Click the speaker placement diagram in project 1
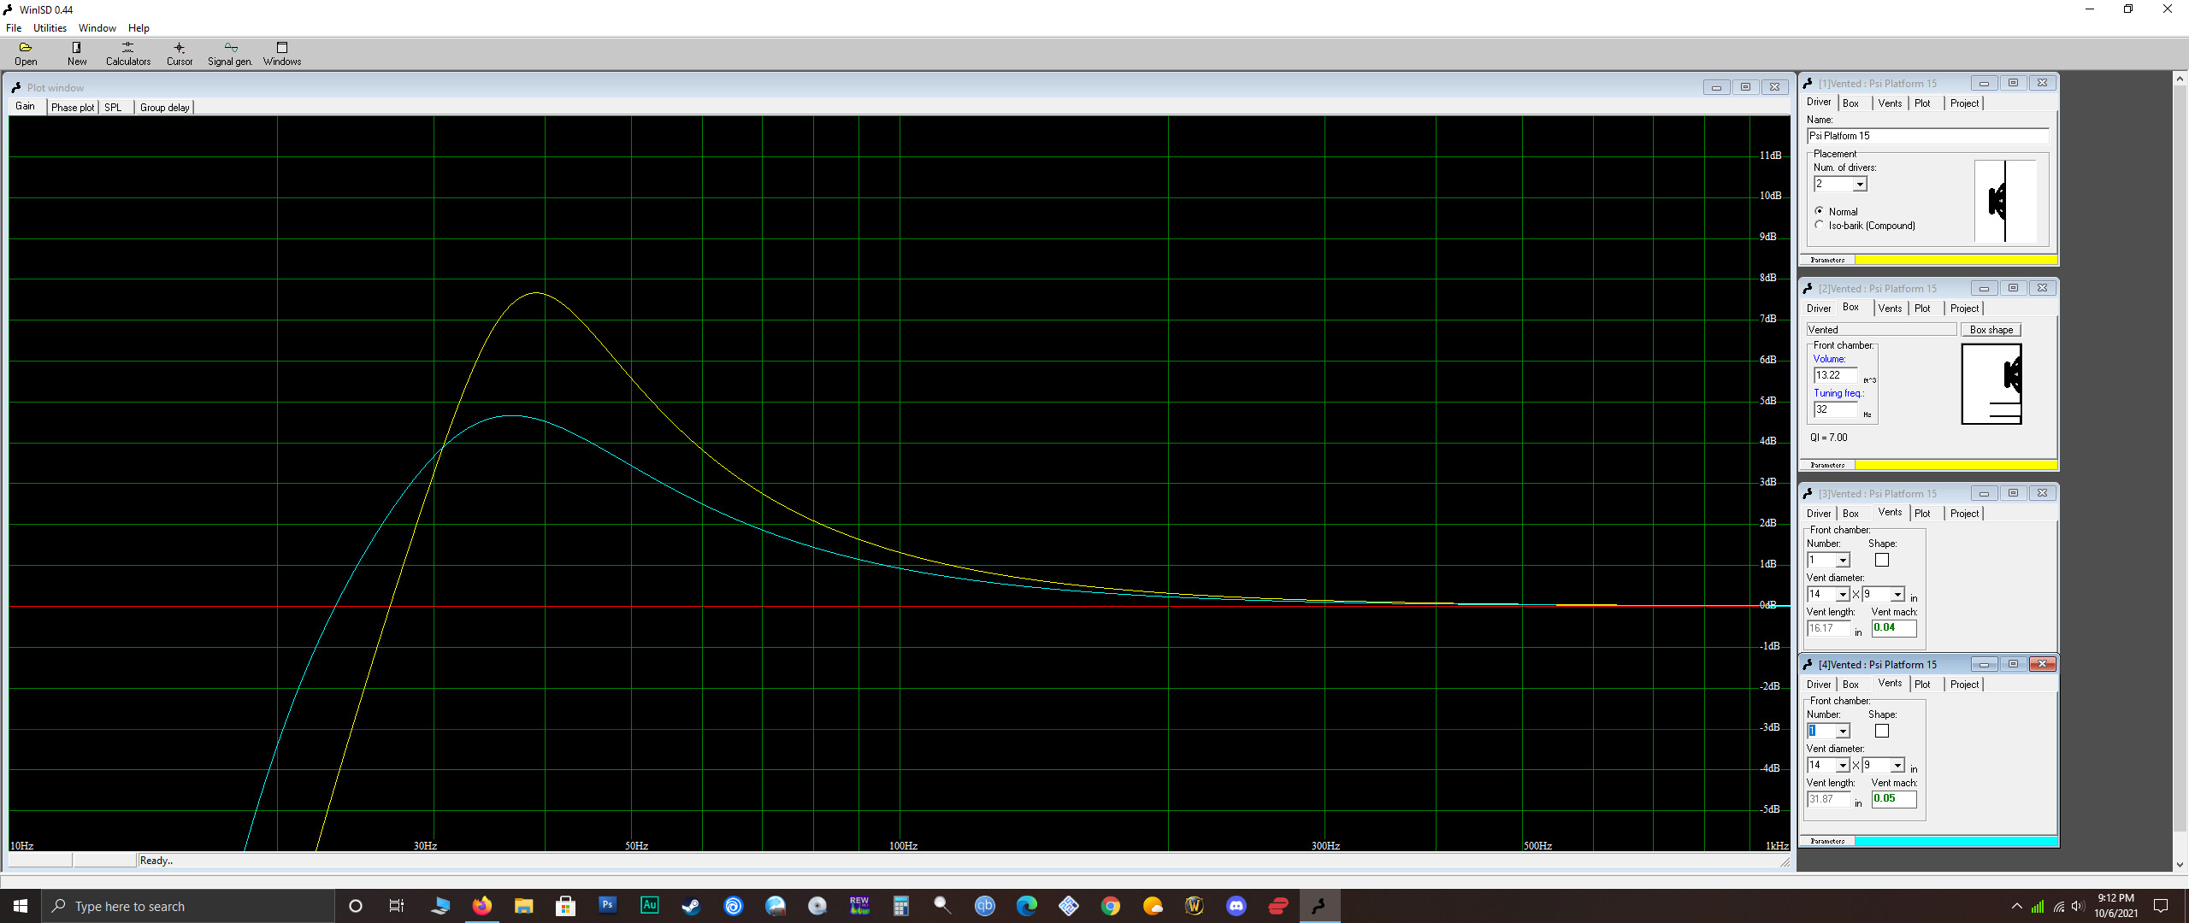Viewport: 2189px width, 923px height. (x=2005, y=201)
